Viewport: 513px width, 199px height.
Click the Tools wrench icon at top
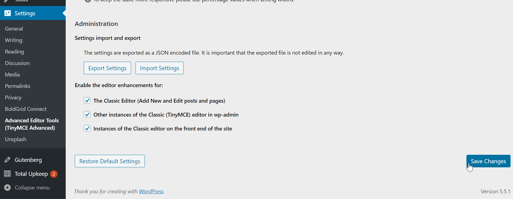point(7,1)
